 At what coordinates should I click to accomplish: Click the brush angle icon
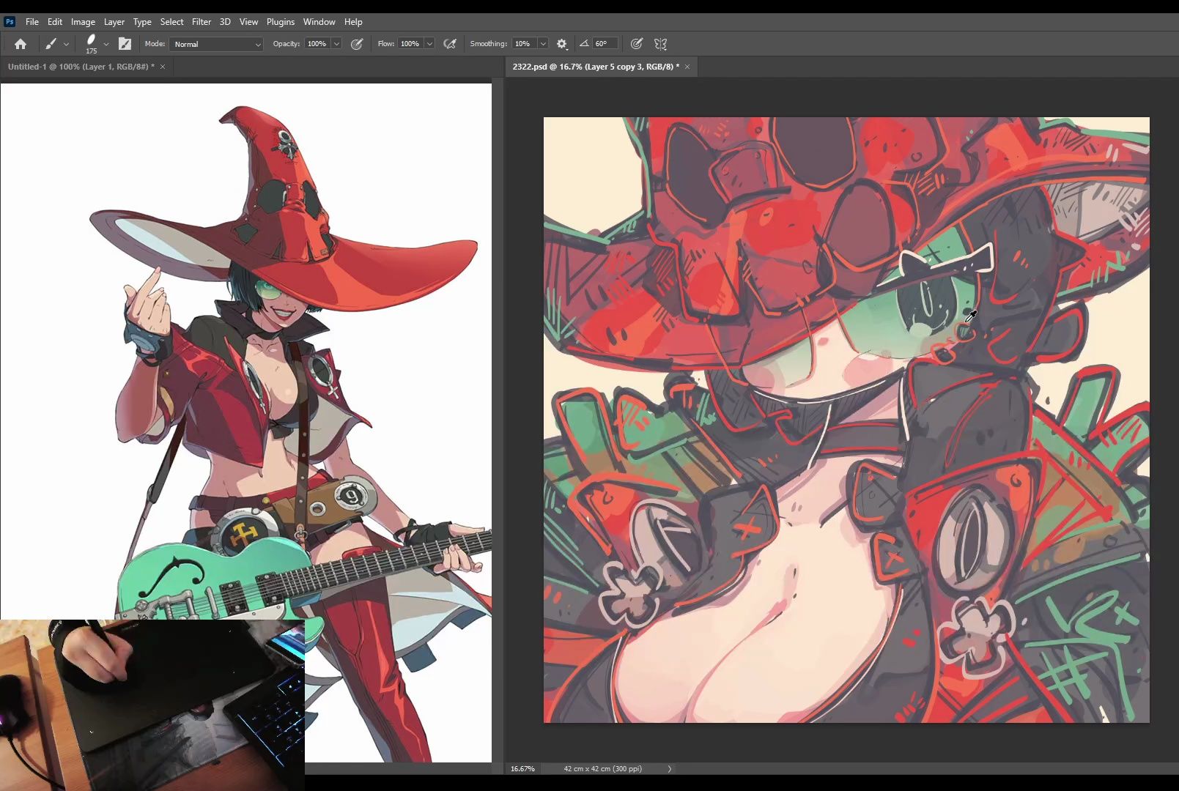pos(584,44)
